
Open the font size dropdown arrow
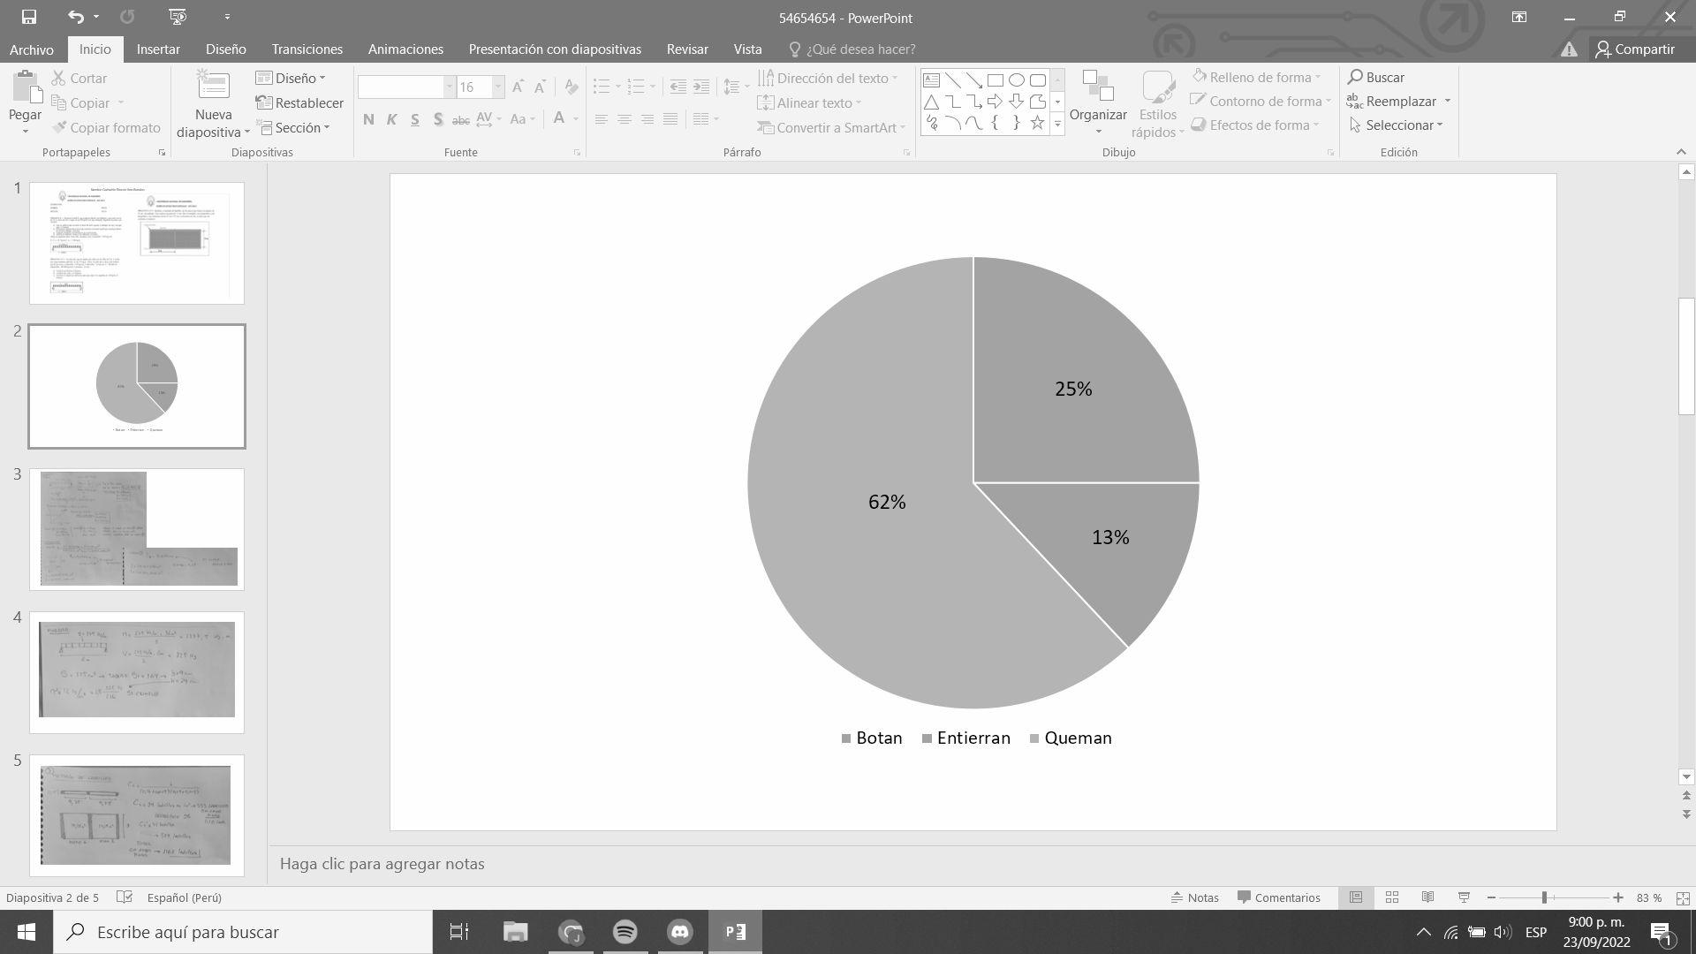[498, 87]
